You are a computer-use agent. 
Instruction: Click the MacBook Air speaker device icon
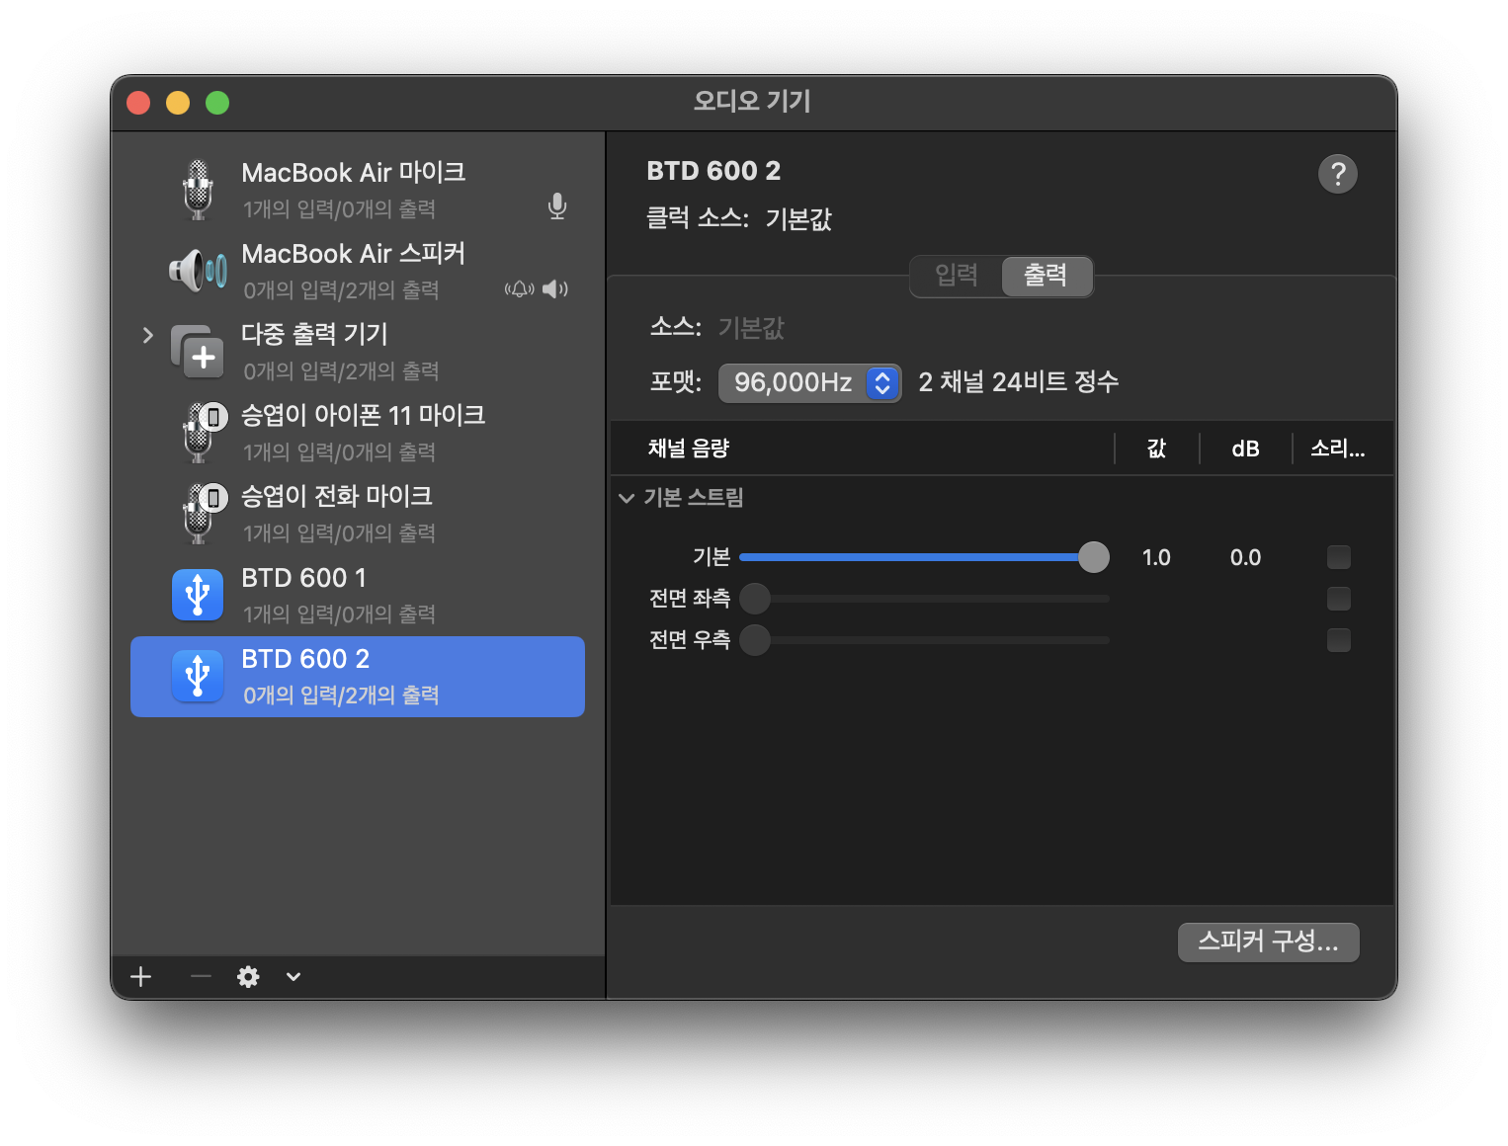[198, 271]
